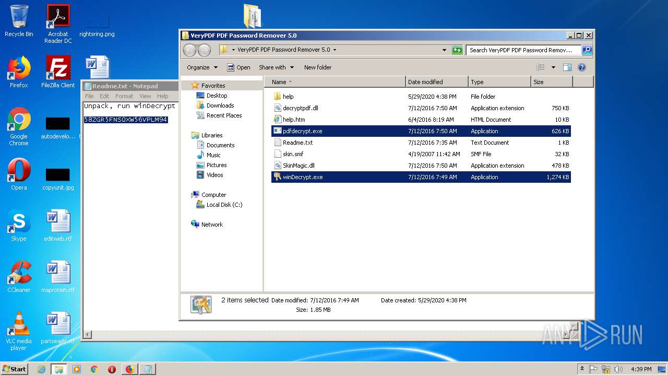The image size is (668, 376).
Task: Toggle the preview pane button
Action: coord(567,67)
